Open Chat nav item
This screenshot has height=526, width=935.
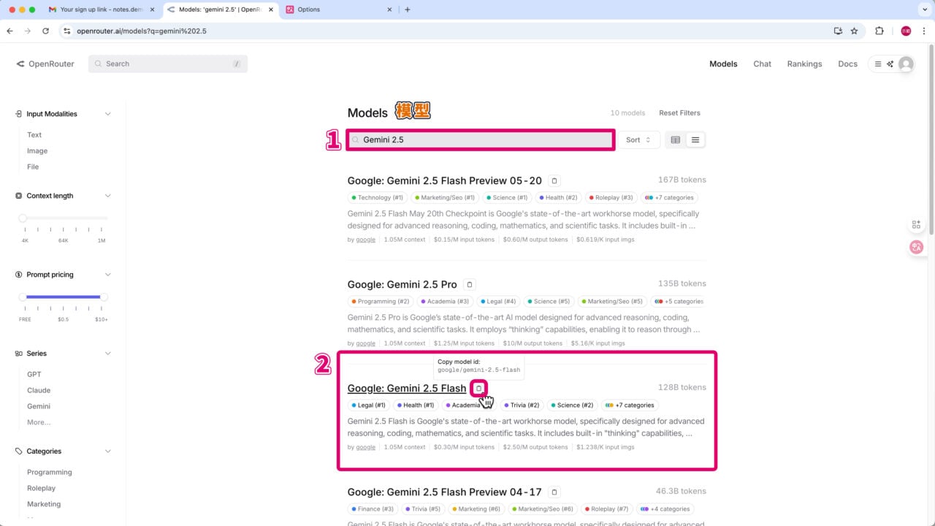[763, 64]
